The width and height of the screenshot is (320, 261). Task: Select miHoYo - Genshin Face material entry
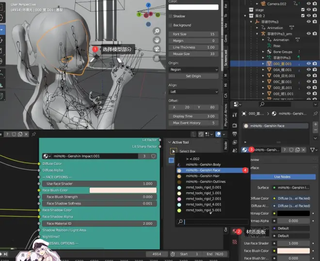212,170
